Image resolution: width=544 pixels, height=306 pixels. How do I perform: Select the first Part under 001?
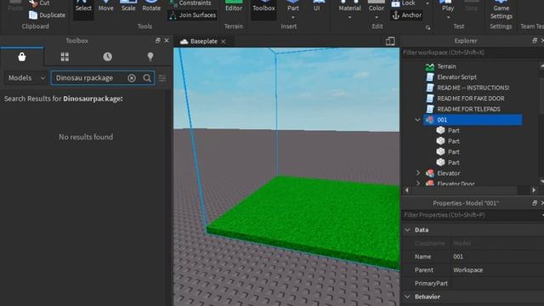click(x=453, y=130)
